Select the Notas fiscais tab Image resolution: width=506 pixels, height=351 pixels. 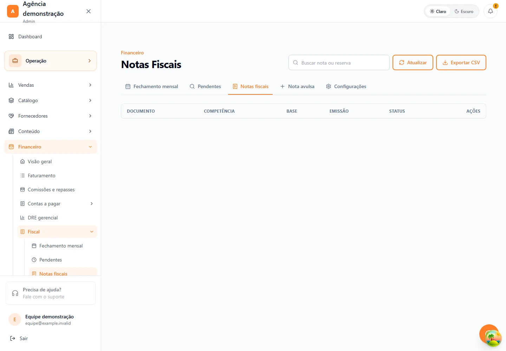[x=251, y=86]
